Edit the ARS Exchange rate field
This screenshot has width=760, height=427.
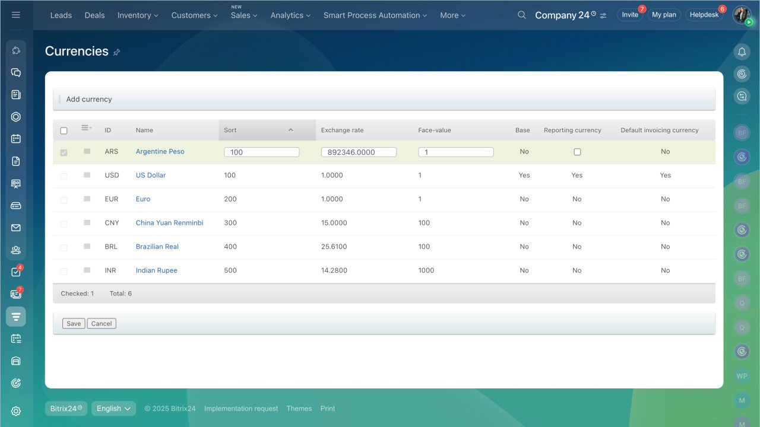tap(359, 152)
